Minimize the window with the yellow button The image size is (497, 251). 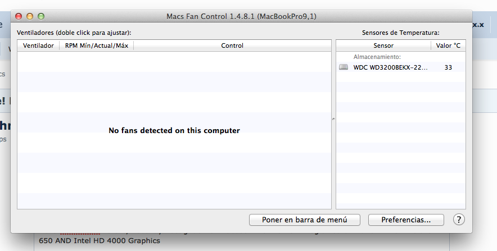30,16
